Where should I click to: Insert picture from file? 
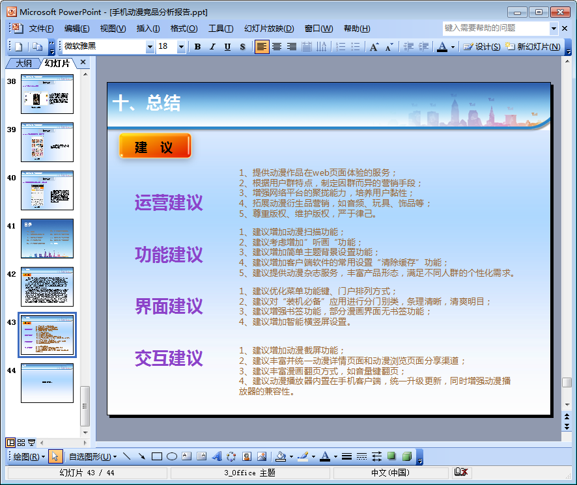(x=262, y=456)
